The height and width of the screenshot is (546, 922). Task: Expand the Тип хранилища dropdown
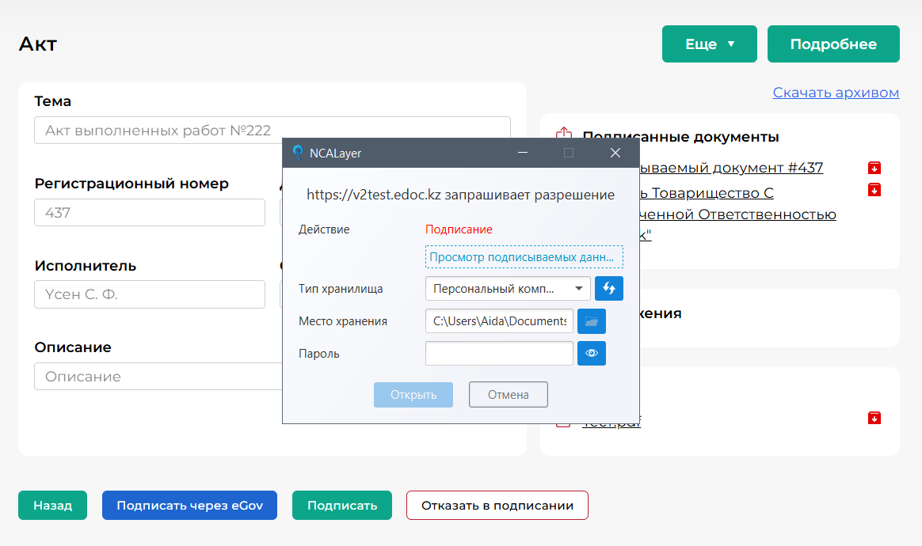coord(508,288)
